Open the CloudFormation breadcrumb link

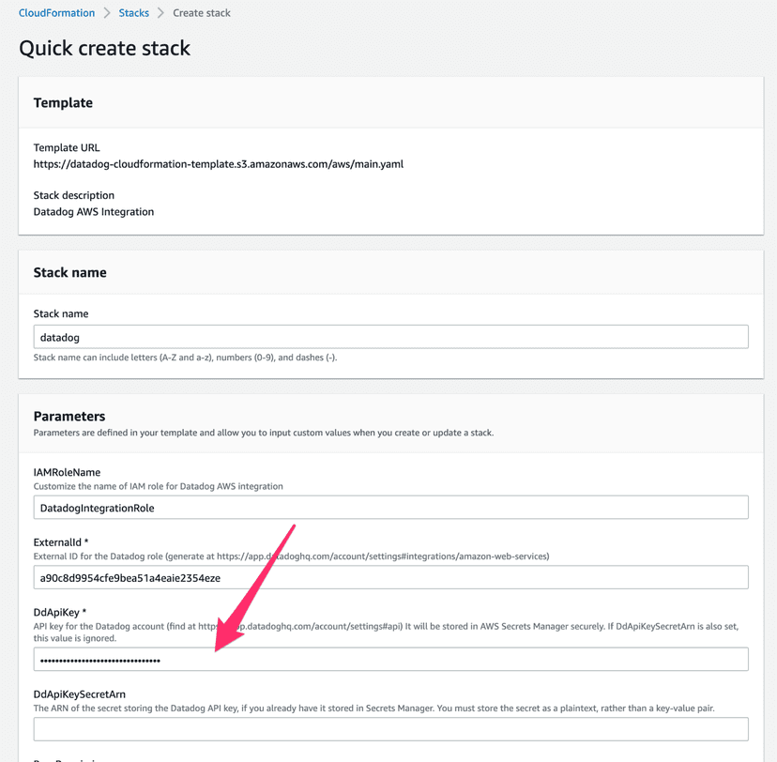point(56,12)
